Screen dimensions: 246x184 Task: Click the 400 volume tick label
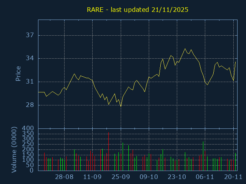coord(28,128)
